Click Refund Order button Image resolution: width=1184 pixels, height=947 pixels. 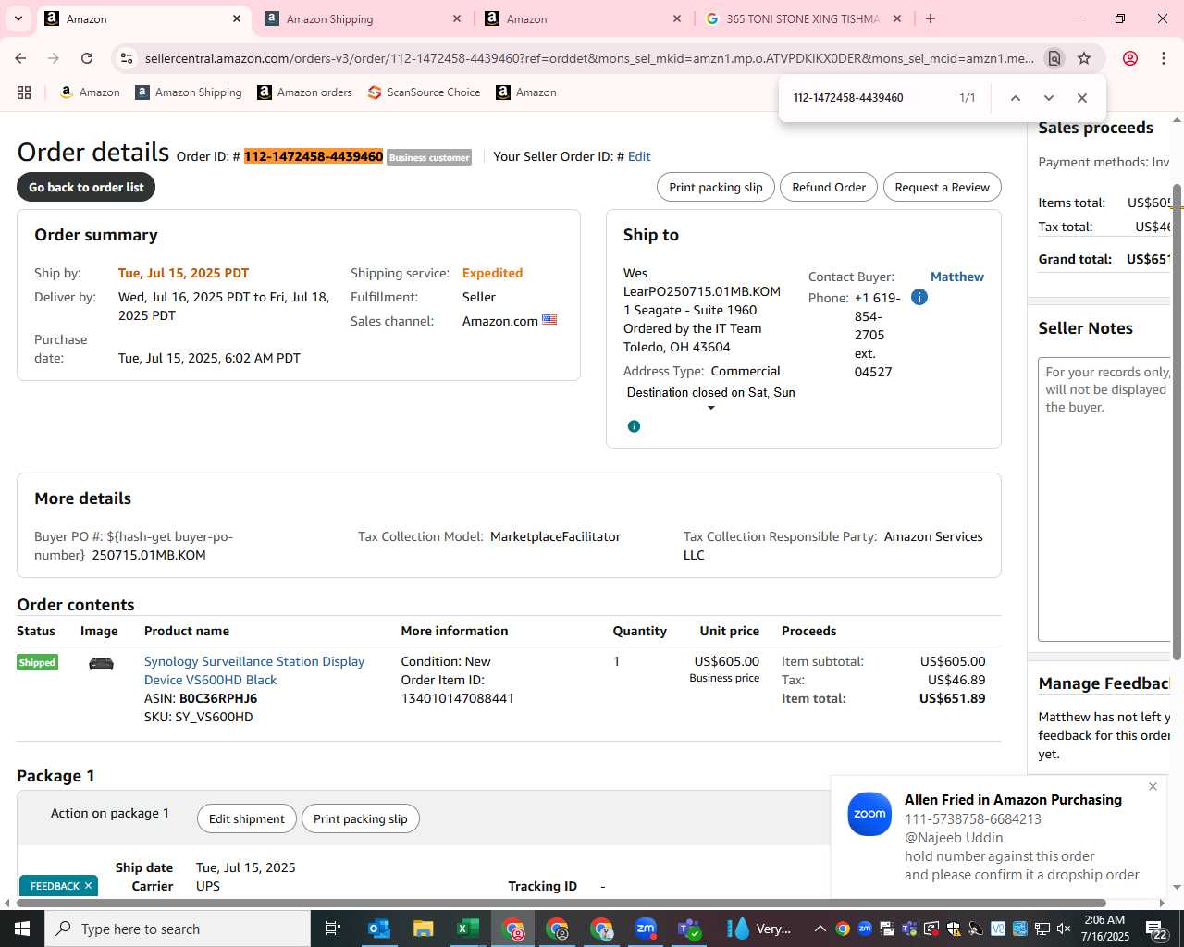pyautogui.click(x=829, y=187)
